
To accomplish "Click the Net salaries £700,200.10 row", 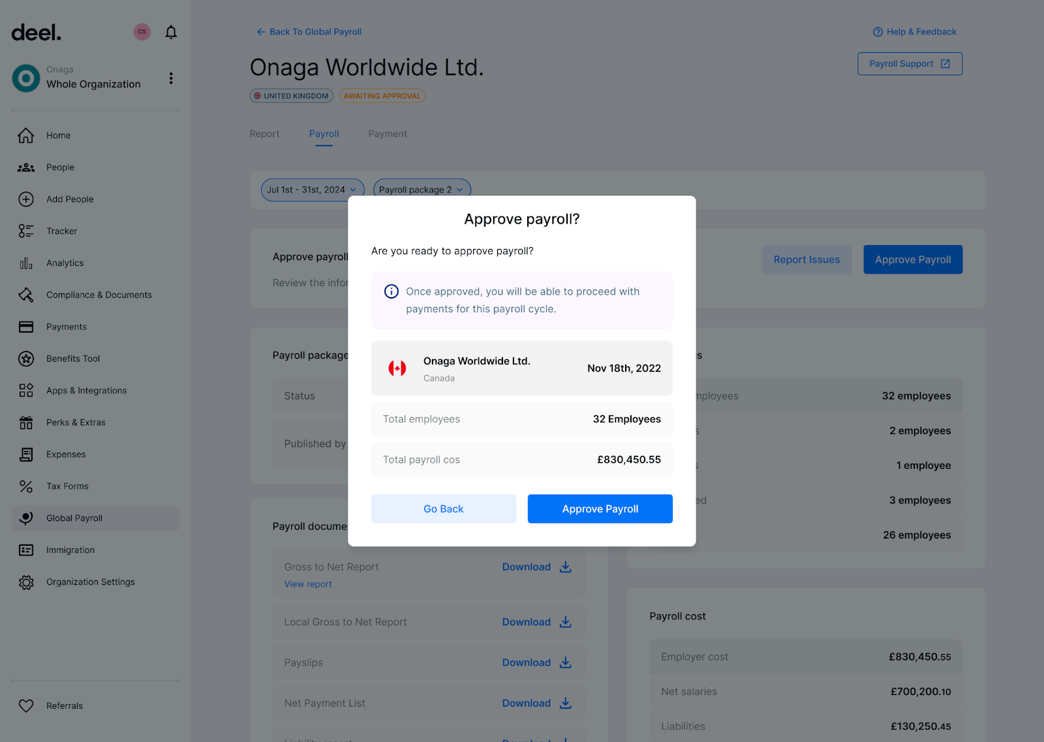I will tap(806, 691).
